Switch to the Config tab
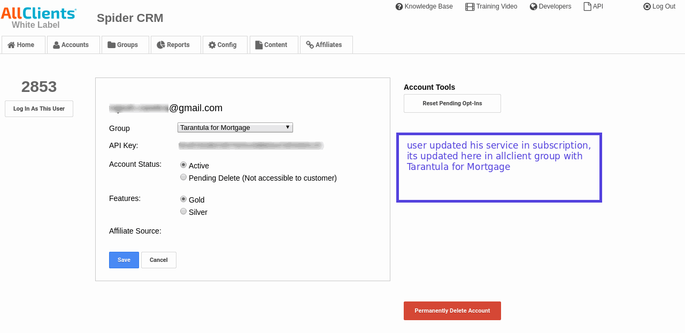Image resolution: width=685 pixels, height=333 pixels. pos(225,45)
